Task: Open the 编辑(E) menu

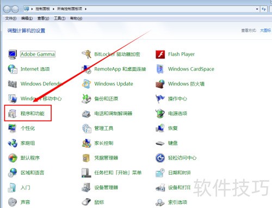Action: click(x=27, y=19)
